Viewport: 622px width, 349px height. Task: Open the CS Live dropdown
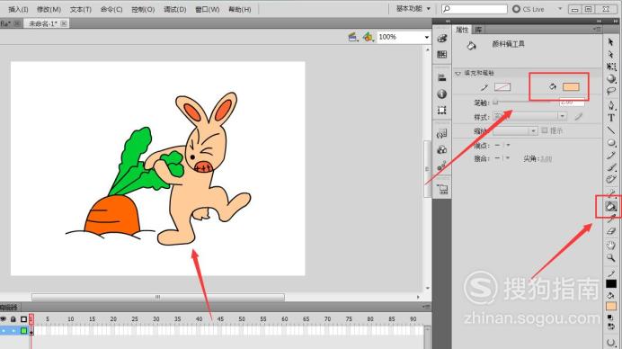point(560,8)
